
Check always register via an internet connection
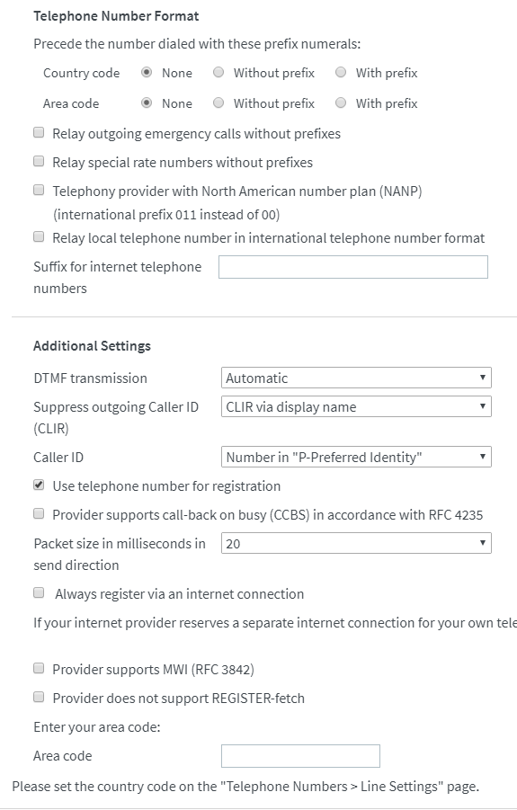coord(39,592)
